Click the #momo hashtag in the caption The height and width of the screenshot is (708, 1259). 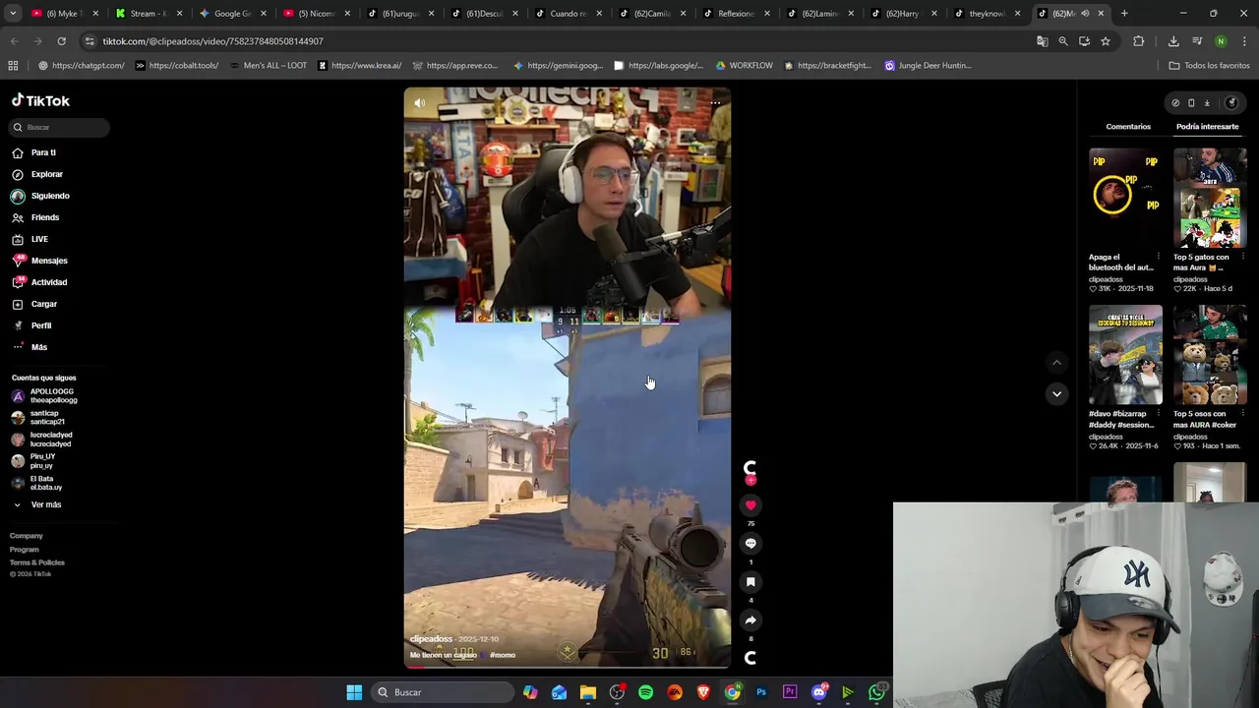(x=503, y=655)
